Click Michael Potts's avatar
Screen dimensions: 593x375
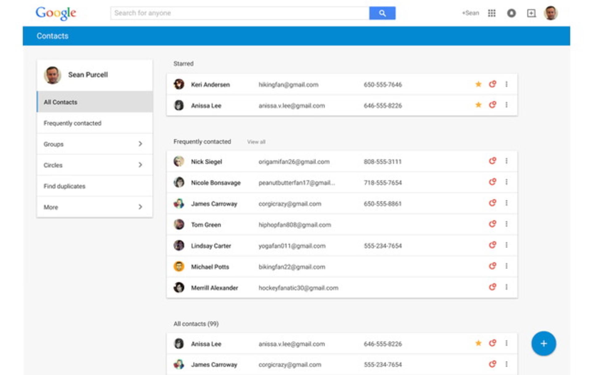click(179, 266)
